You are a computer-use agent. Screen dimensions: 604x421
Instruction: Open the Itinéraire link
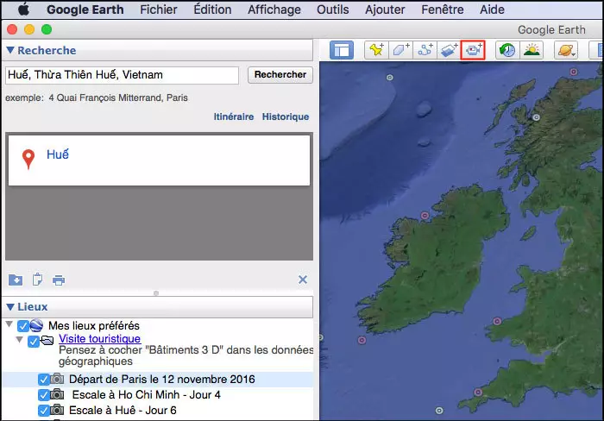234,116
